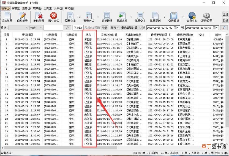Open the 数据(B) menu
This screenshot has width=229, height=156.
pyautogui.click(x=37, y=8)
